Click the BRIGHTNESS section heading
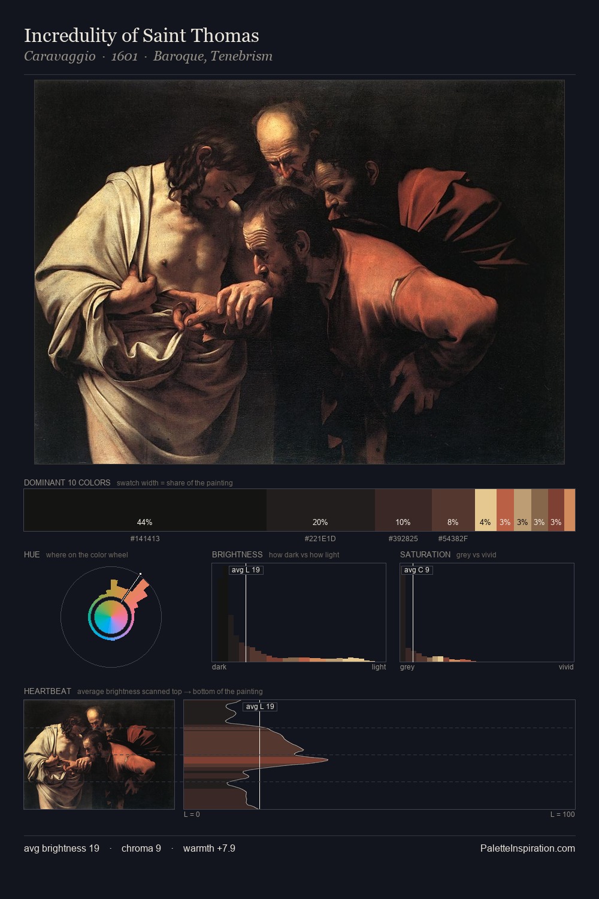Viewport: 599px width, 899px height. coord(237,554)
